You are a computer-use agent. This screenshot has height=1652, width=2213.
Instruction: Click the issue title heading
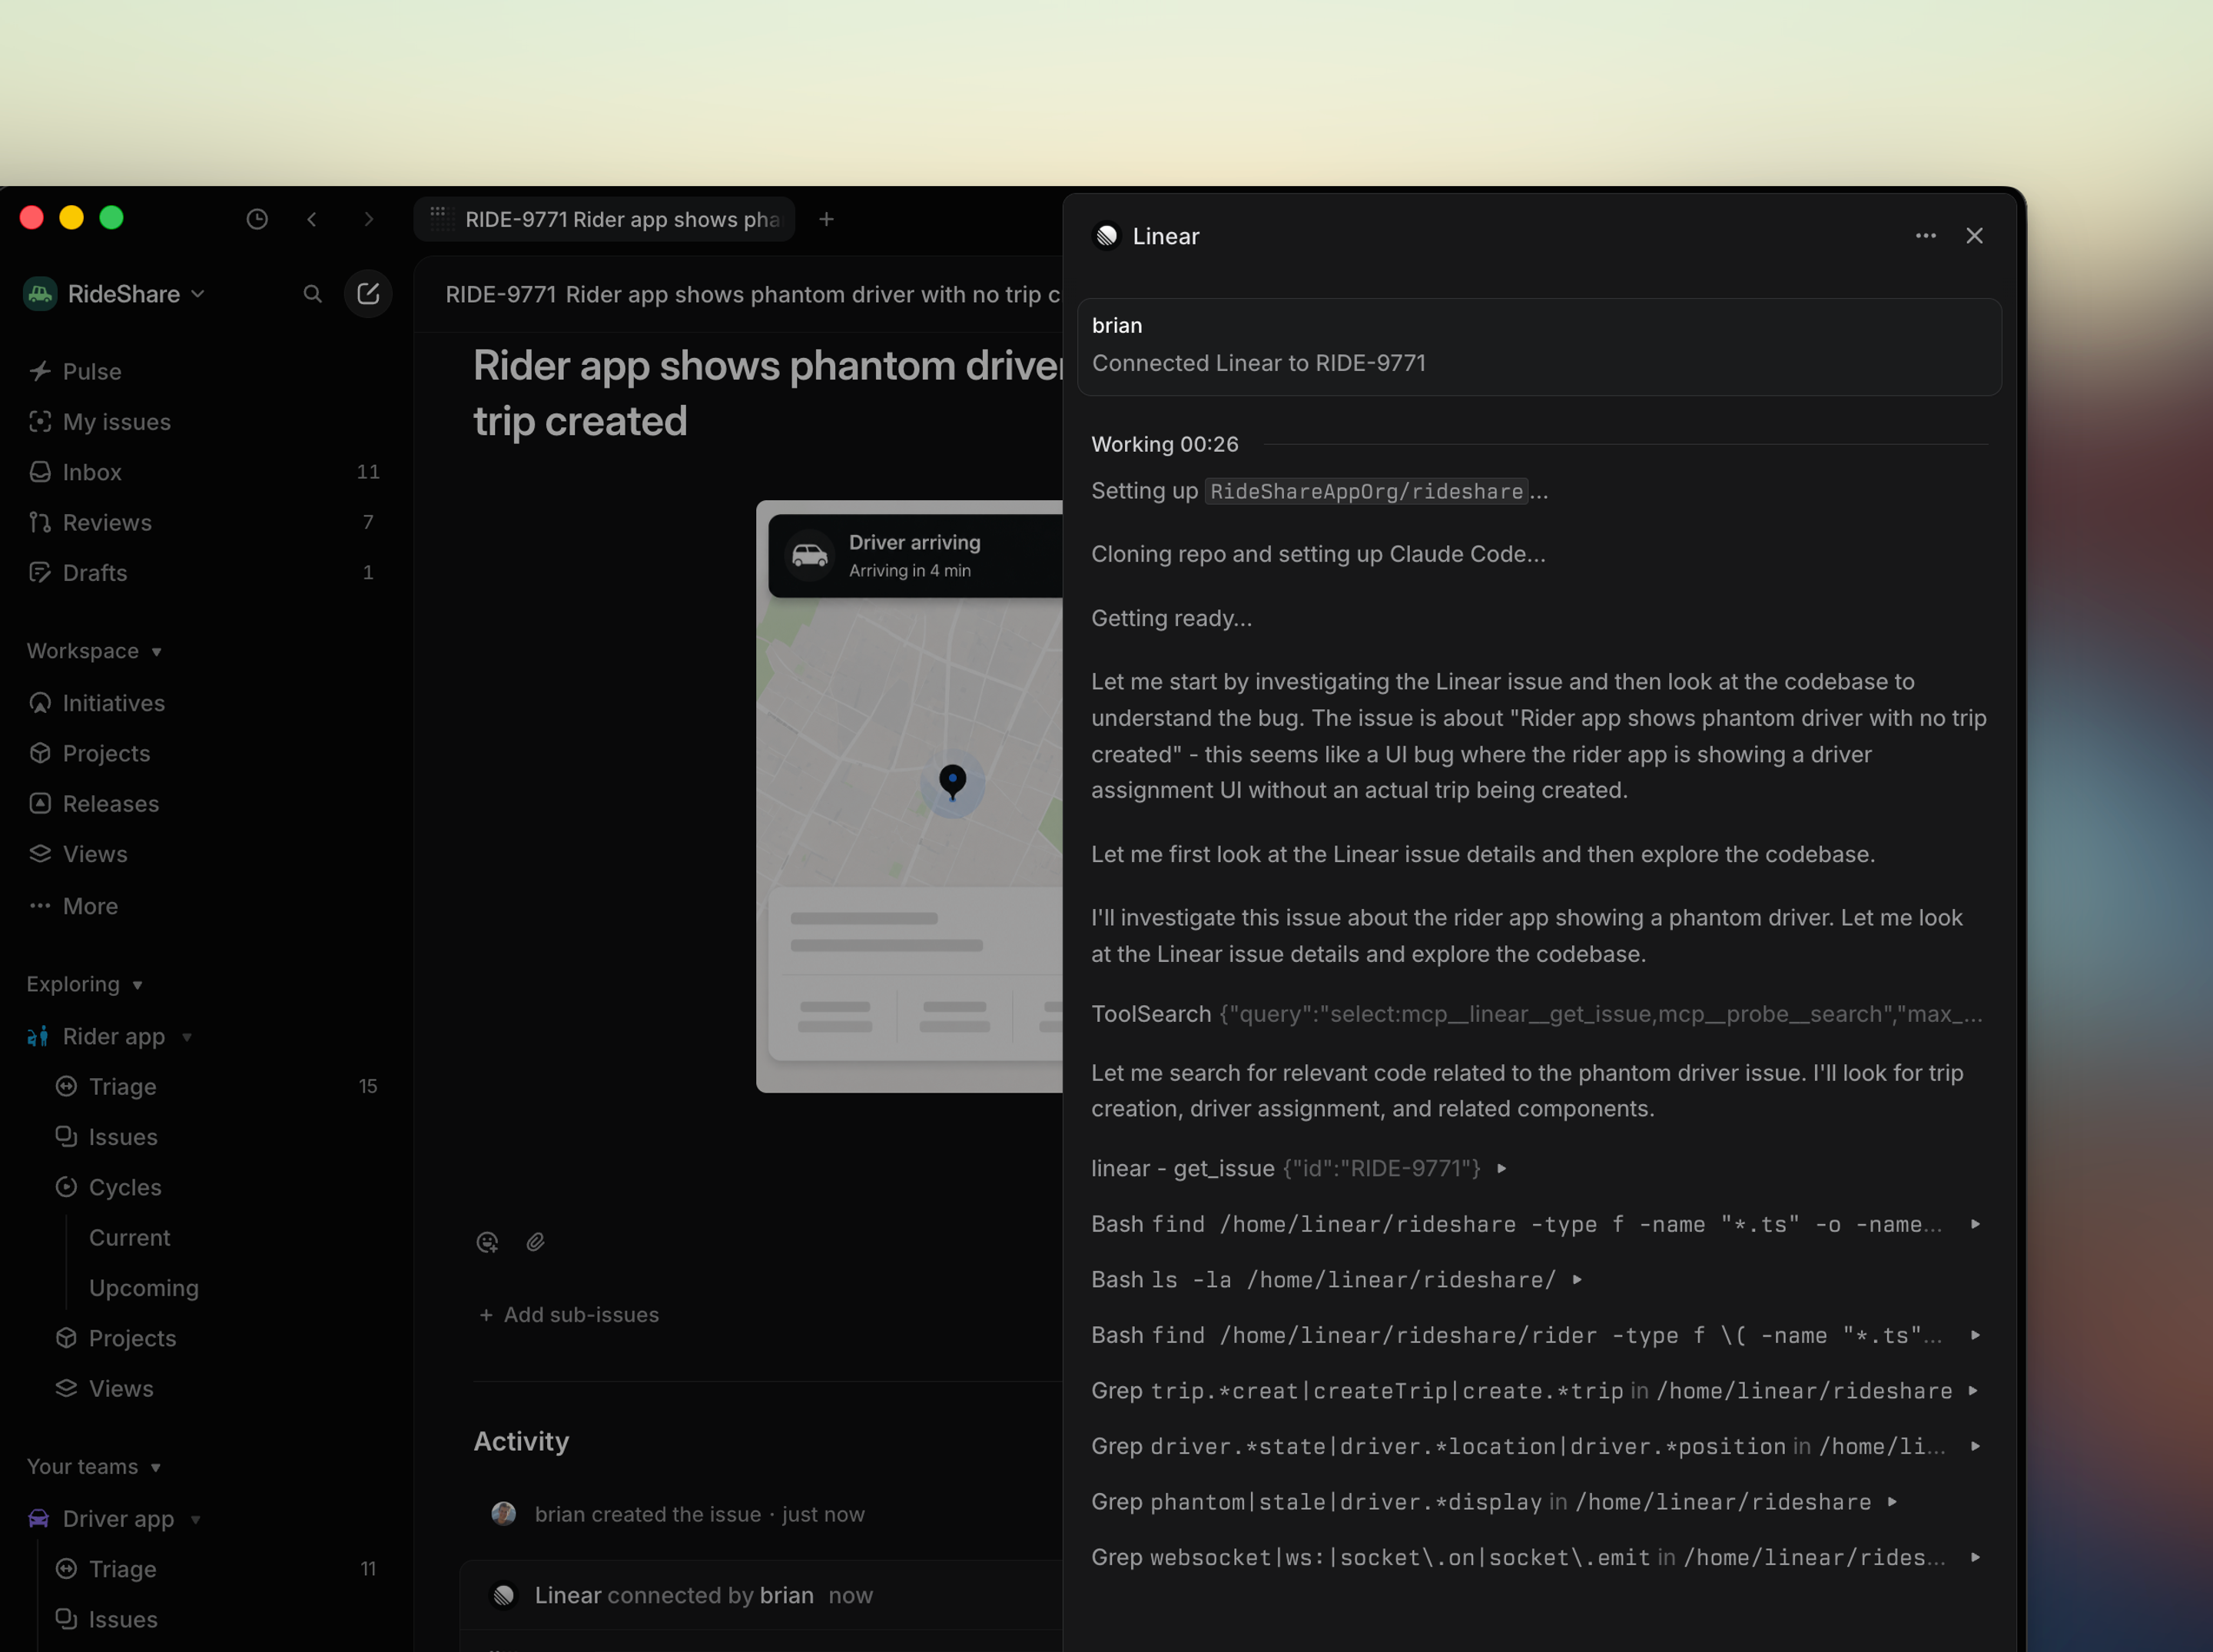coord(768,393)
